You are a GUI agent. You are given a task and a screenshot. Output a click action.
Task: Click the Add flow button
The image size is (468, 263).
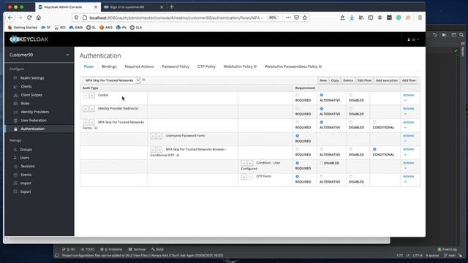(409, 80)
